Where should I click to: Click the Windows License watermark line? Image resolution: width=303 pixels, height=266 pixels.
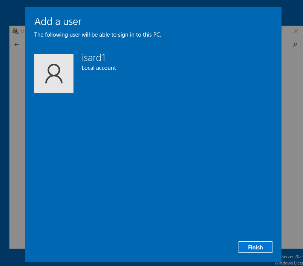click(289, 263)
